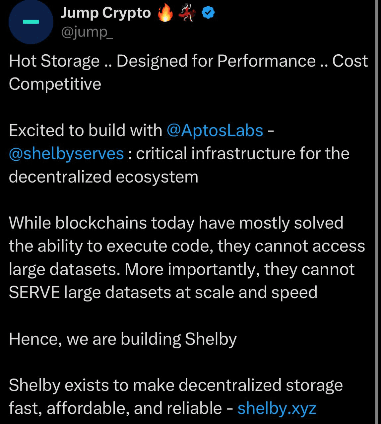Visit the shelby.xyz link

[x=277, y=408]
